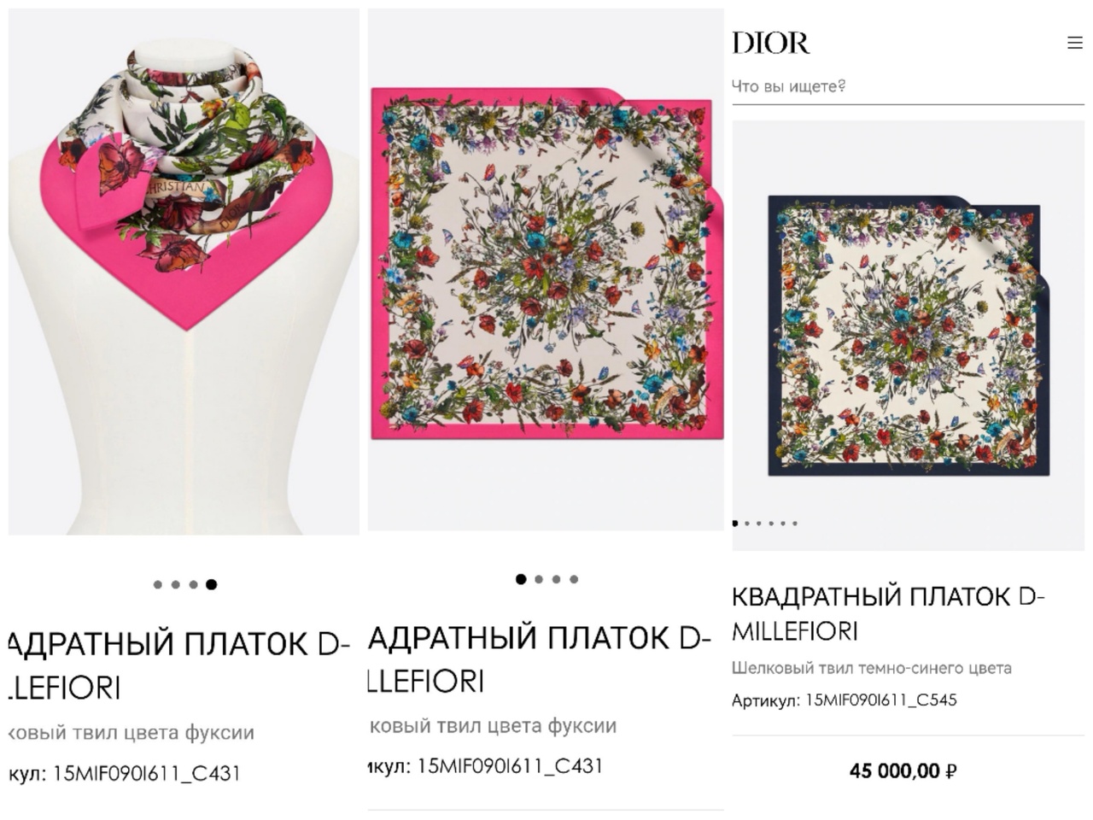Click the title 'Квадратный платок D-Millefiori' on the right
1093x820 pixels.
888,613
